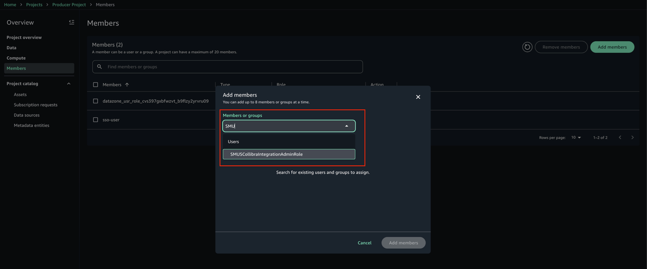Collapse the Members or groups dropdown arrow

coord(347,126)
